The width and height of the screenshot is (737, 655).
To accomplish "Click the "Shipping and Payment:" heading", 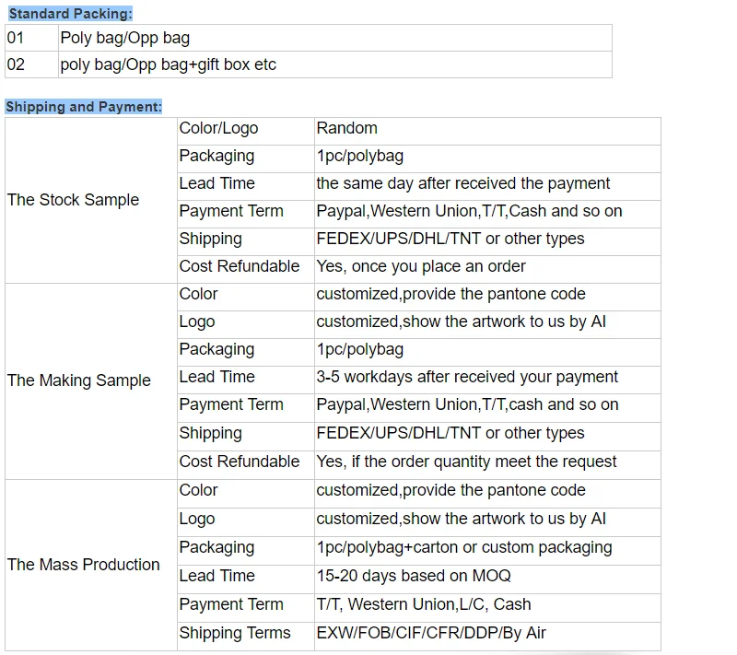I will (84, 107).
